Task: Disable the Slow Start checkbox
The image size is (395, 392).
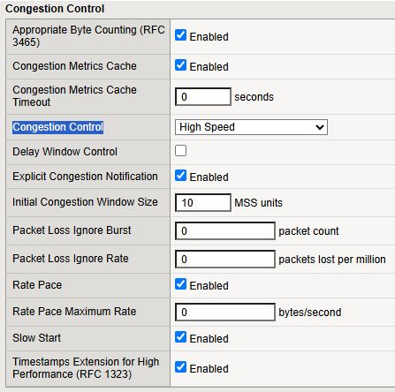Action: click(x=180, y=337)
